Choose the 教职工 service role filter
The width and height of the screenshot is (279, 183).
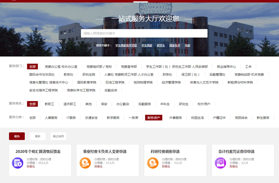pyautogui.click(x=49, y=104)
